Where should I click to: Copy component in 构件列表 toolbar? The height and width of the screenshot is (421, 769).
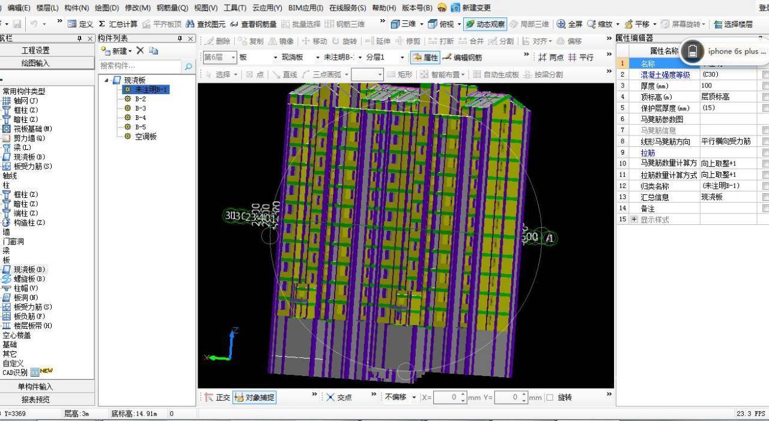click(x=154, y=51)
